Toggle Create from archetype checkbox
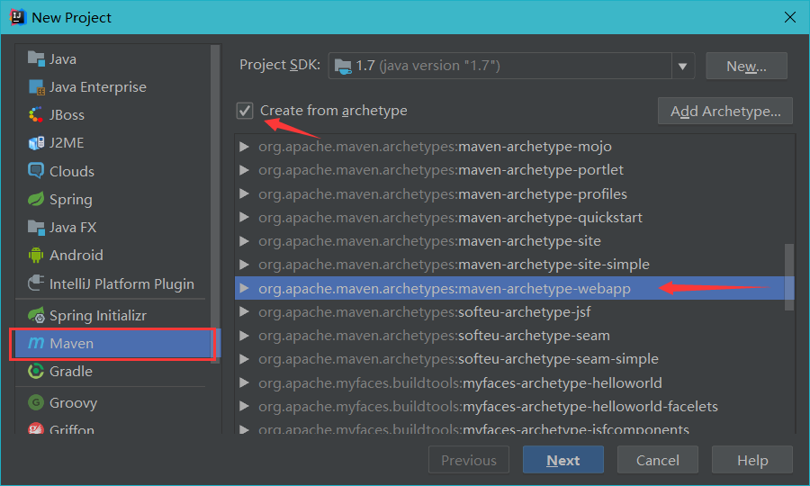The image size is (810, 486). [245, 111]
